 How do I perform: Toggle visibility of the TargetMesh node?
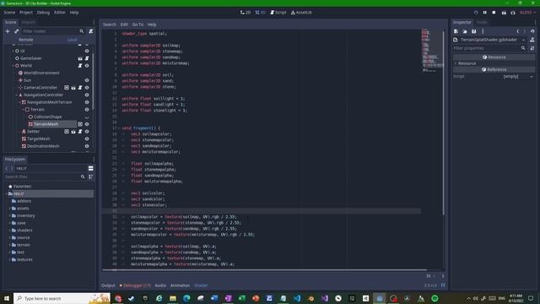point(87,138)
